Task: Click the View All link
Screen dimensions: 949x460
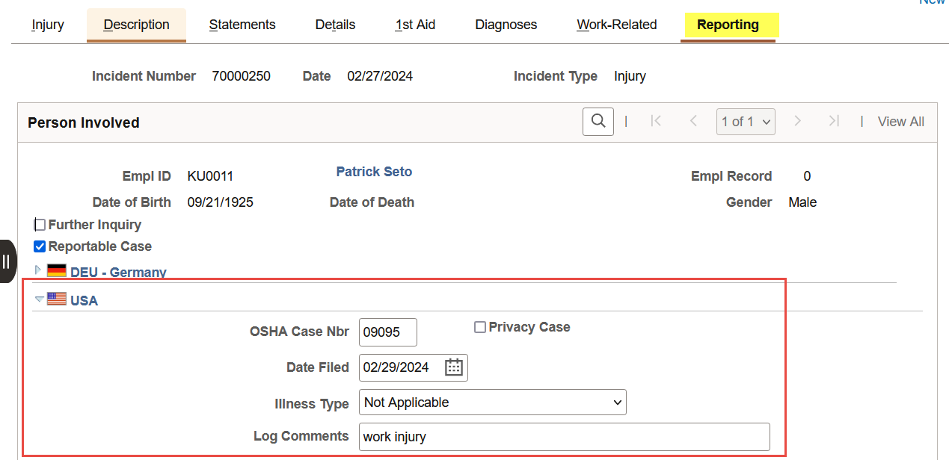Action: click(900, 122)
